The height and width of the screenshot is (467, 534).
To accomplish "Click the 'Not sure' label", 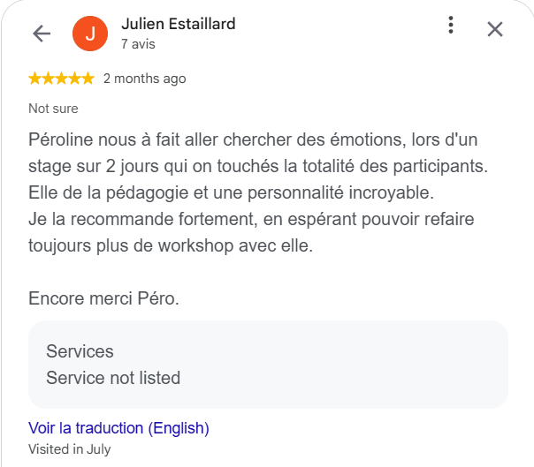I will [53, 109].
